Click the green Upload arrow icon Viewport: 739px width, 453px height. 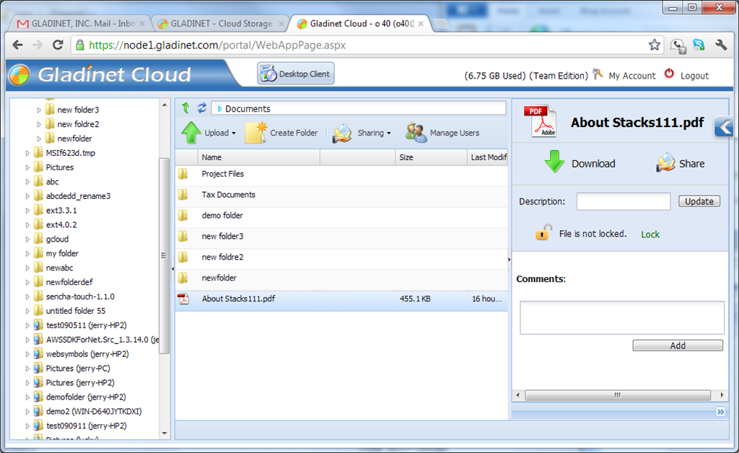[191, 132]
